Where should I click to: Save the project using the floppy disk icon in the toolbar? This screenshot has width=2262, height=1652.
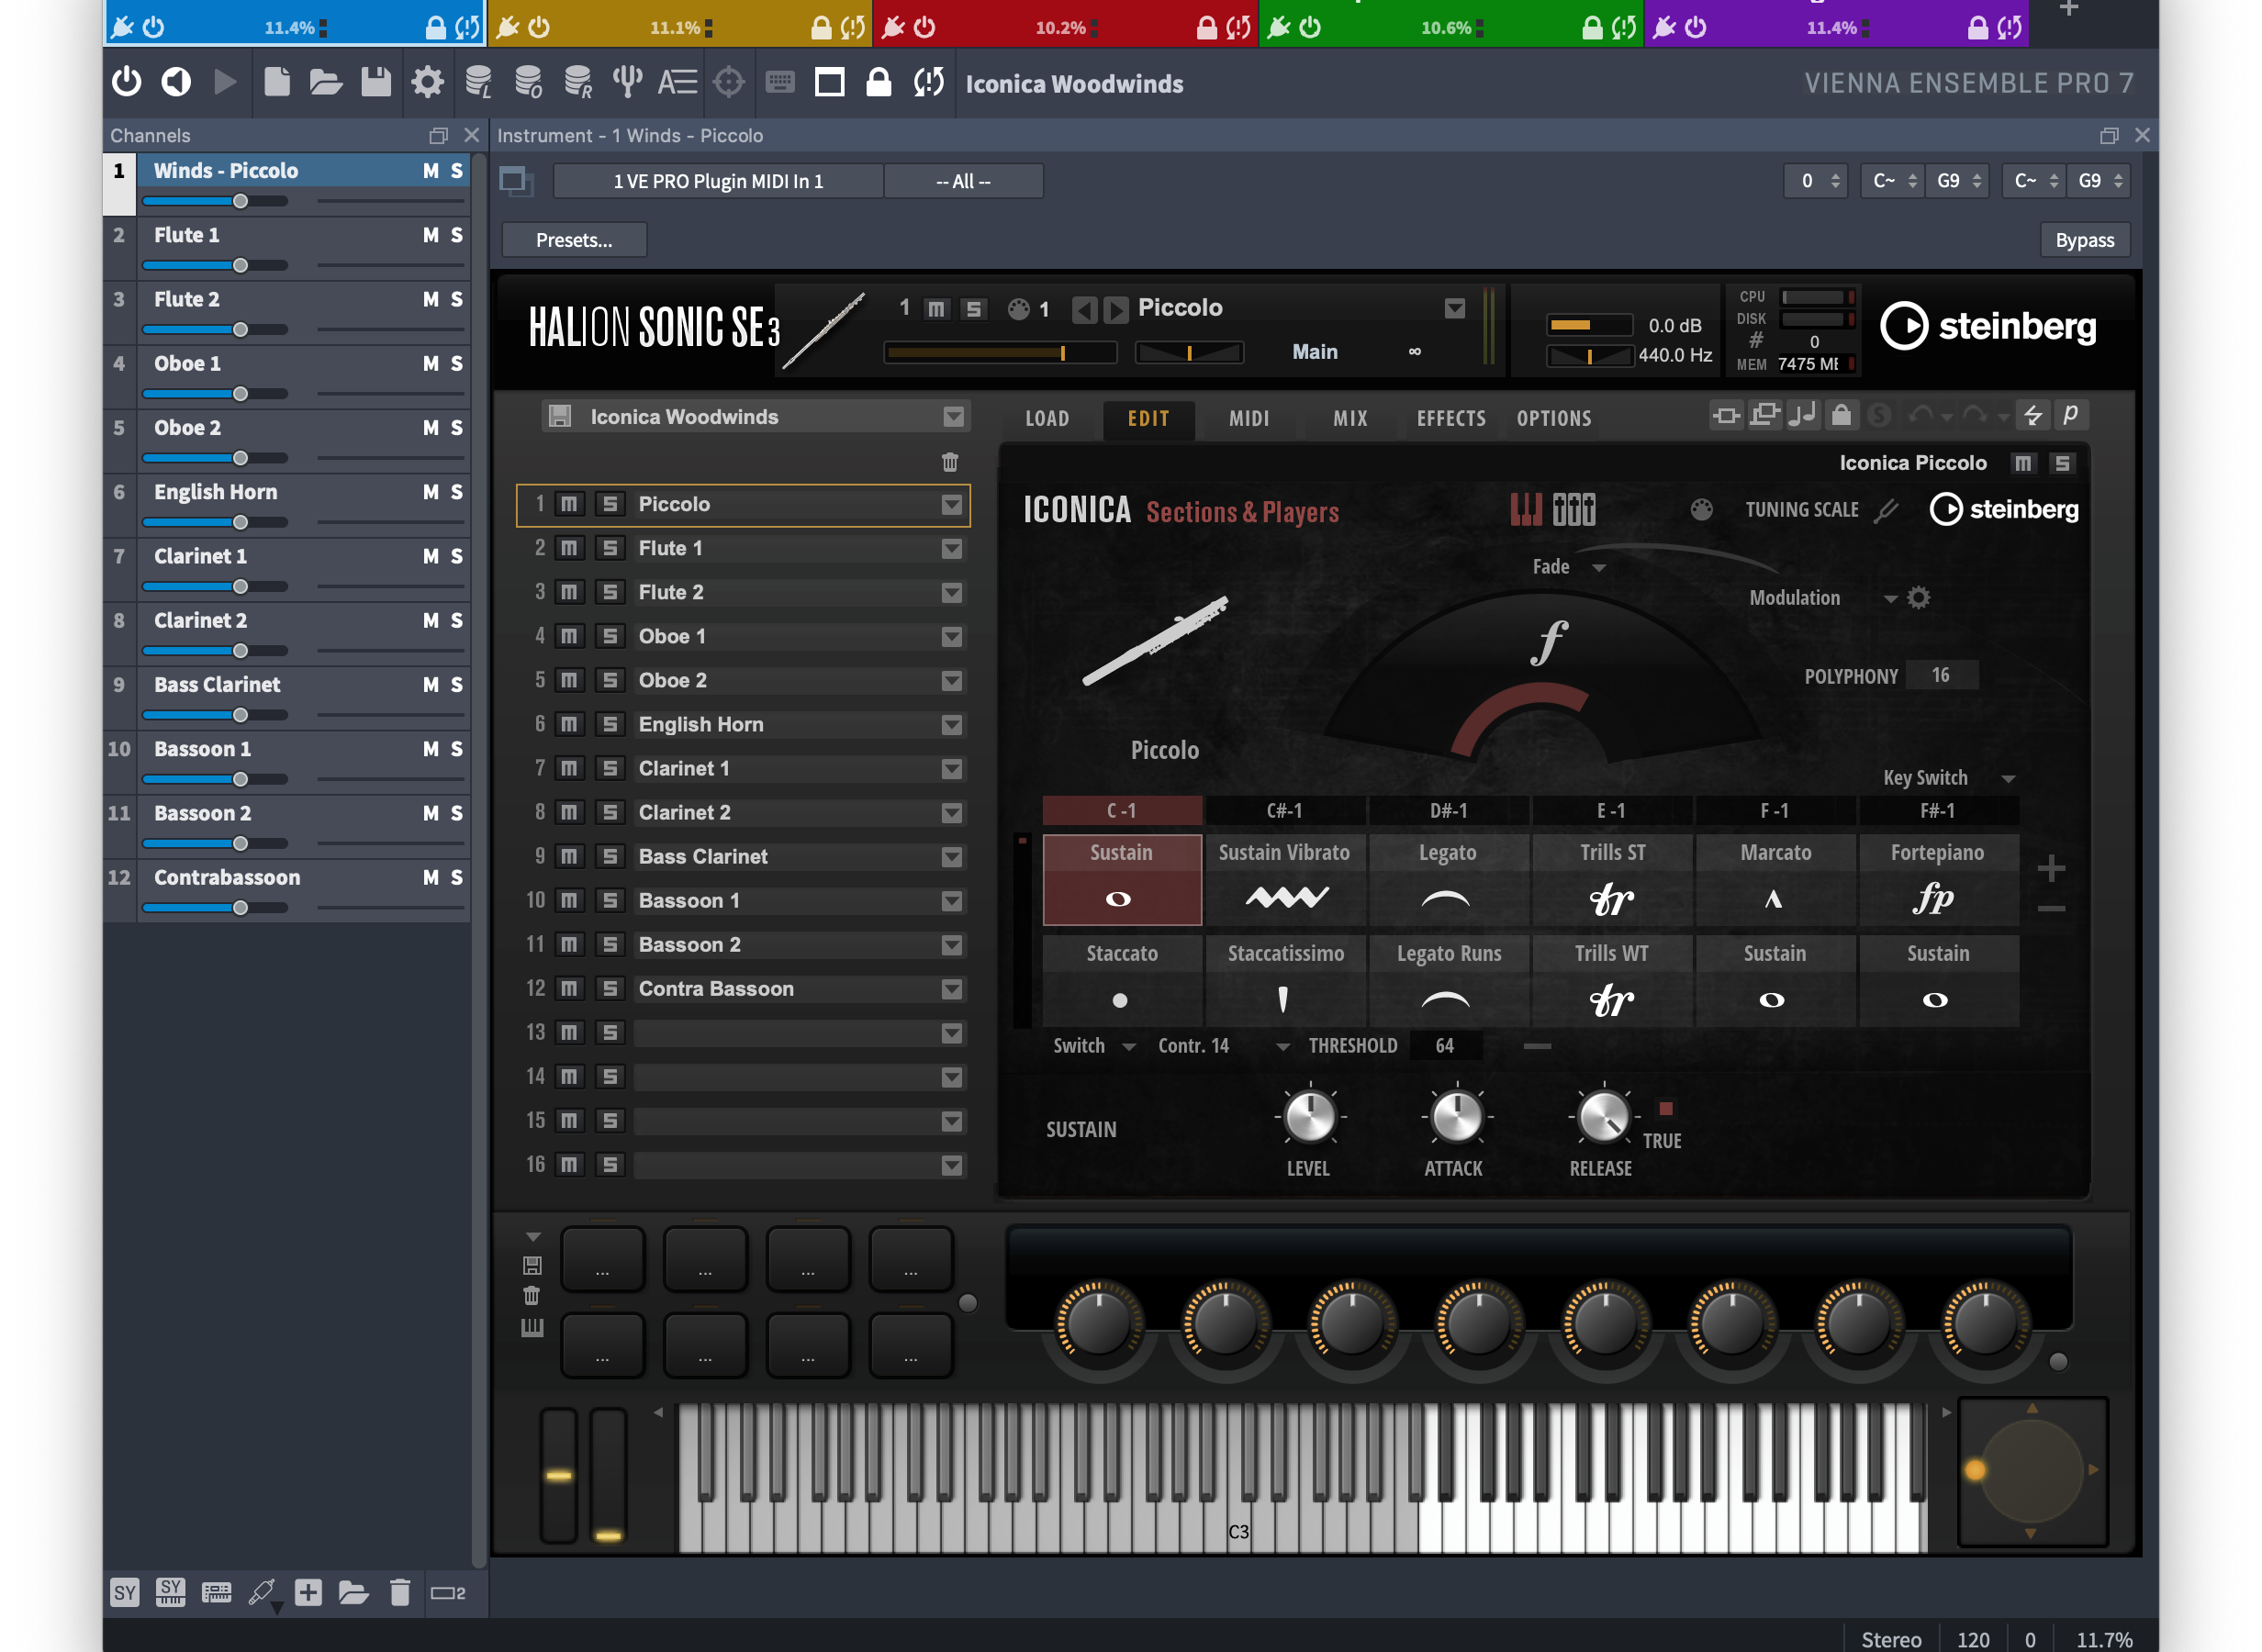[x=376, y=82]
